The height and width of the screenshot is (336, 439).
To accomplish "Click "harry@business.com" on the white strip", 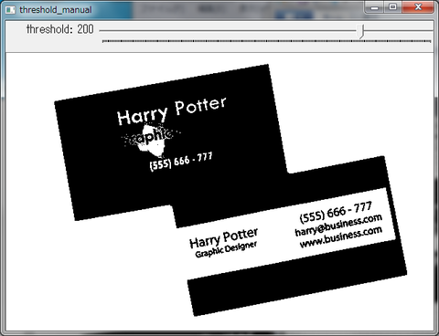I will click(338, 225).
